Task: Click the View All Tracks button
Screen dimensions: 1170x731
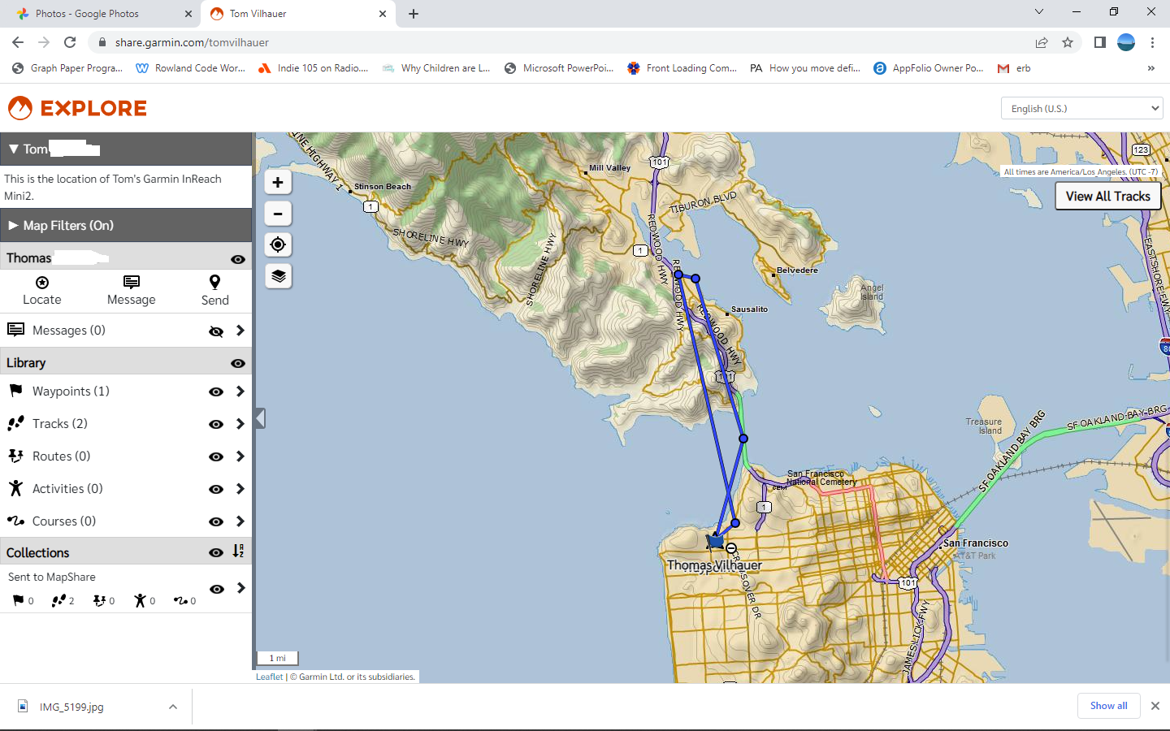Action: (1108, 196)
